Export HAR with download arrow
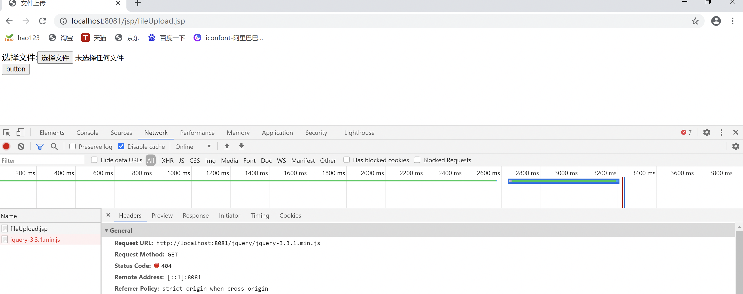Image resolution: width=743 pixels, height=294 pixels. [x=241, y=146]
